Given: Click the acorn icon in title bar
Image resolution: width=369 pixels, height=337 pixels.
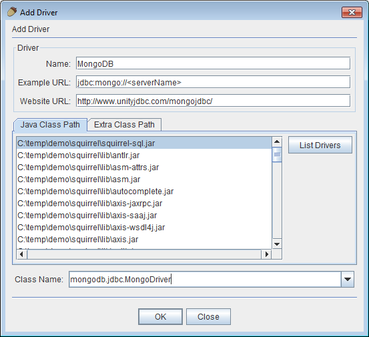Looking at the screenshot, I should pyautogui.click(x=12, y=12).
